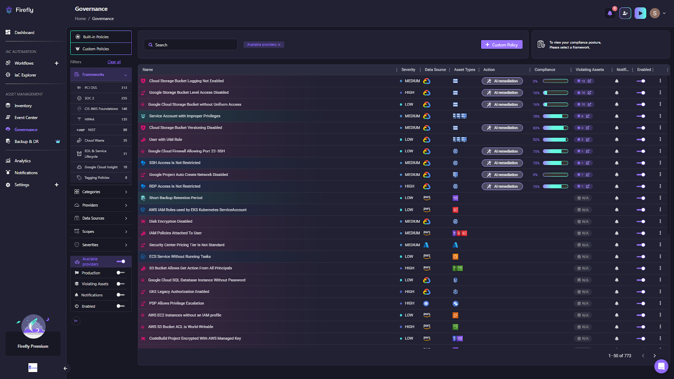This screenshot has height=379, width=674.
Task: Open kebab menu for AWS S3 Bucket ACL World-Writable
Action: pyautogui.click(x=660, y=326)
